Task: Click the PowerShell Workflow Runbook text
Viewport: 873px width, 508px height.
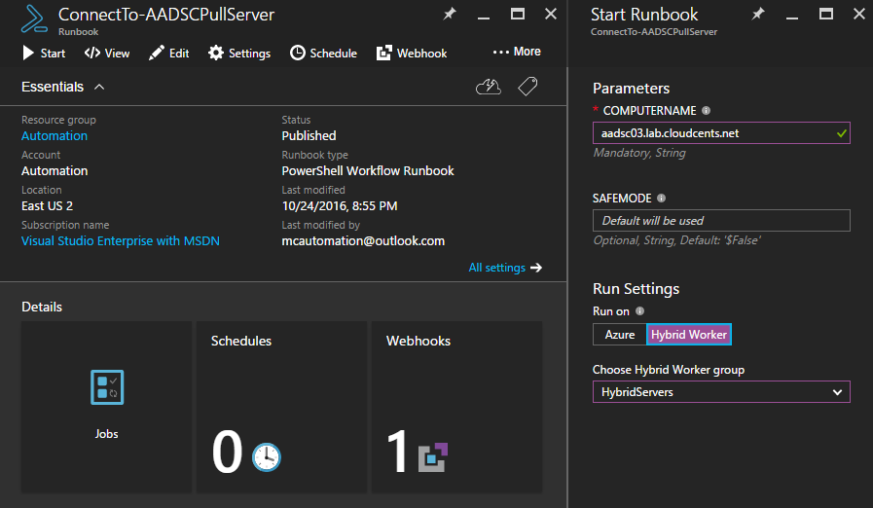Action: point(368,170)
